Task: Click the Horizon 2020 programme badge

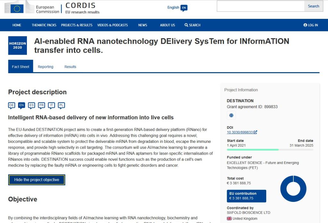Action: [18, 45]
